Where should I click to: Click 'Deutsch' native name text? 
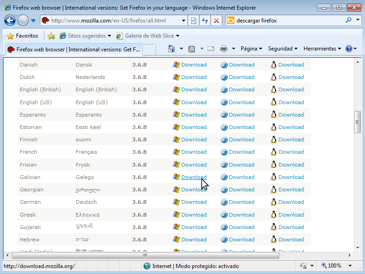[x=86, y=202]
